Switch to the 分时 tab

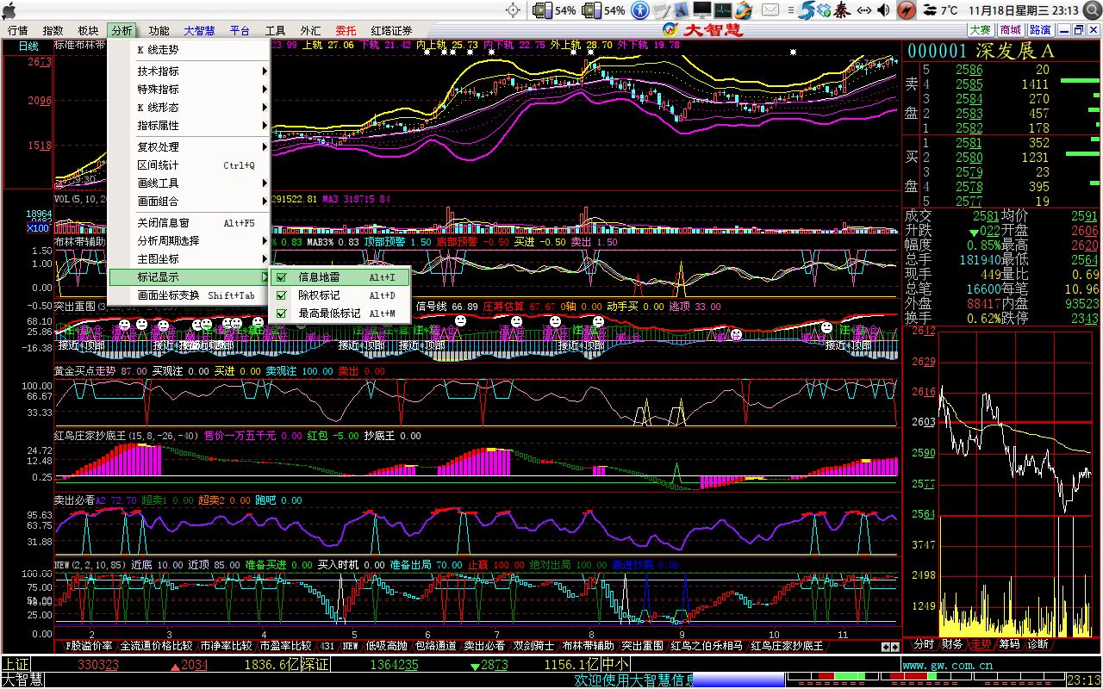point(923,644)
